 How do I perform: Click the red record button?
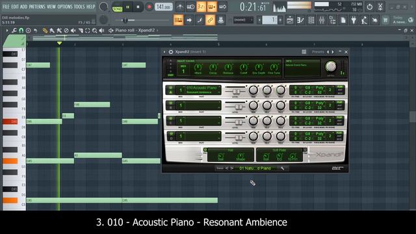149,7
